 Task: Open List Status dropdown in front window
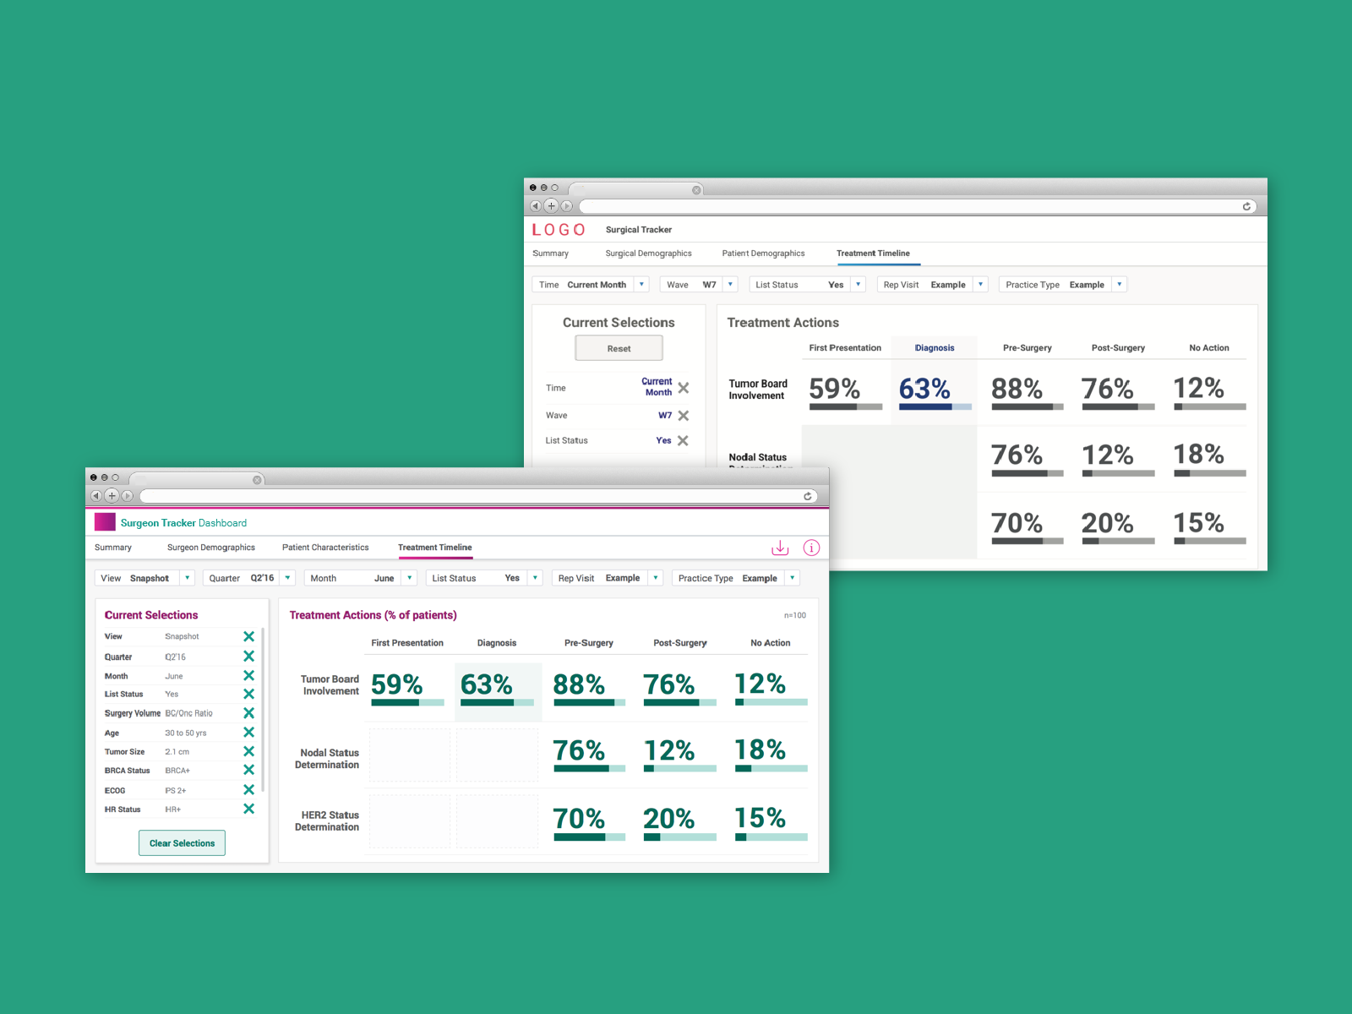pyautogui.click(x=535, y=578)
